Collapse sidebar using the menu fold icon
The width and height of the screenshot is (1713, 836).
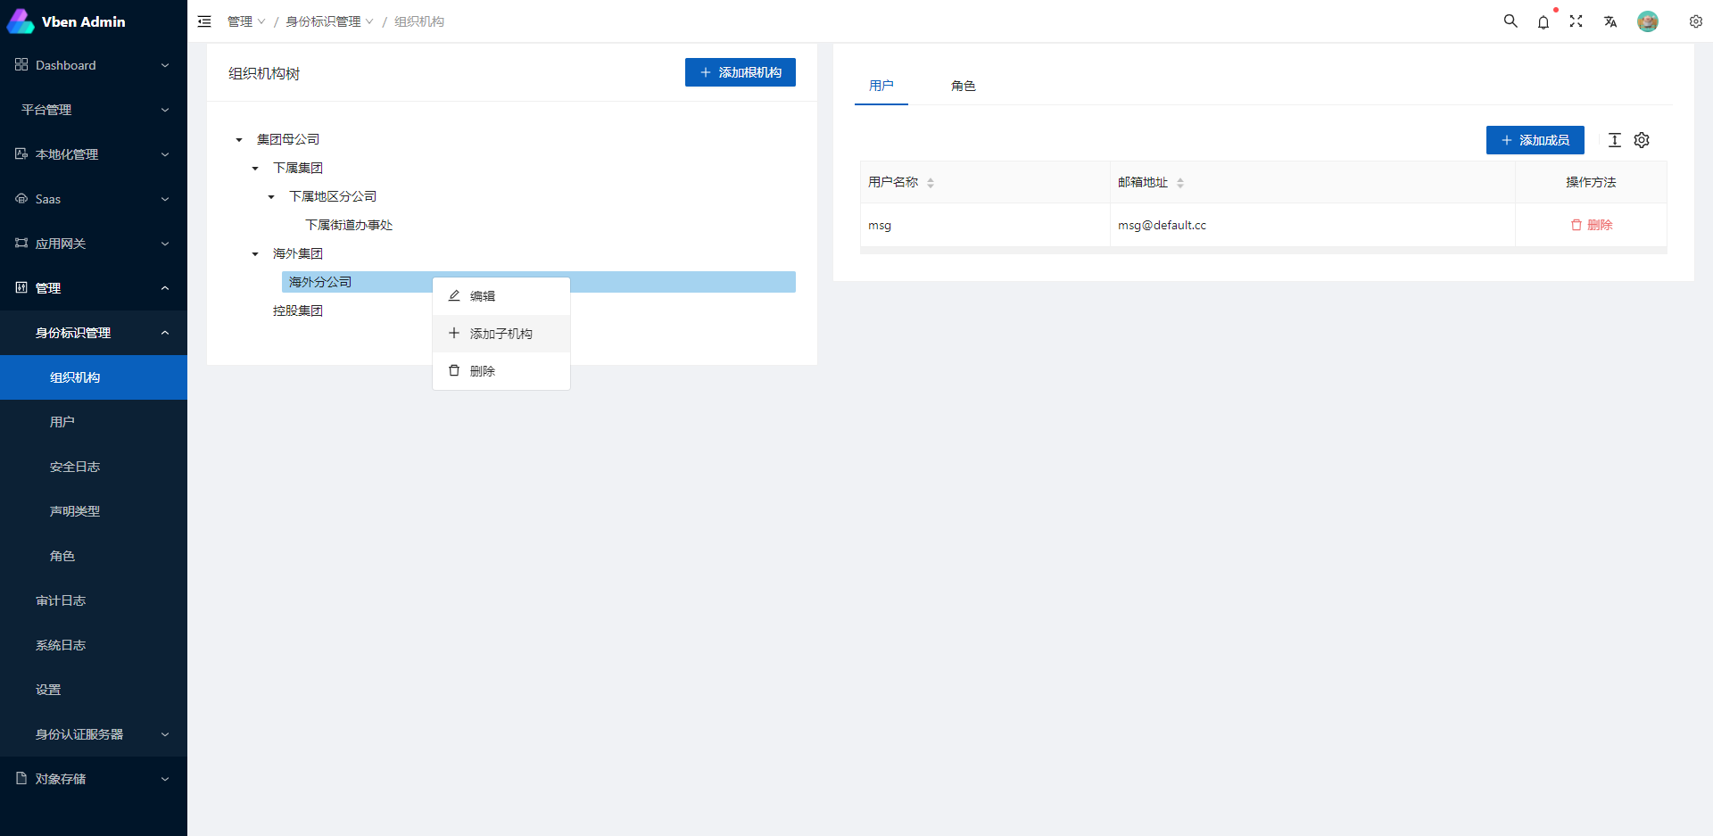[x=204, y=21]
